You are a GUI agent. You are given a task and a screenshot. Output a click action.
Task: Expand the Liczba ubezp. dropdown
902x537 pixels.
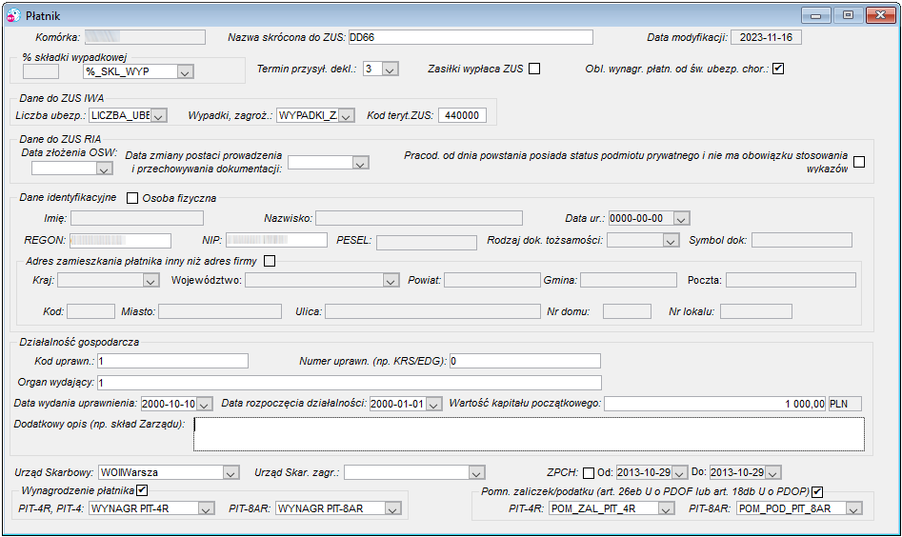(159, 115)
